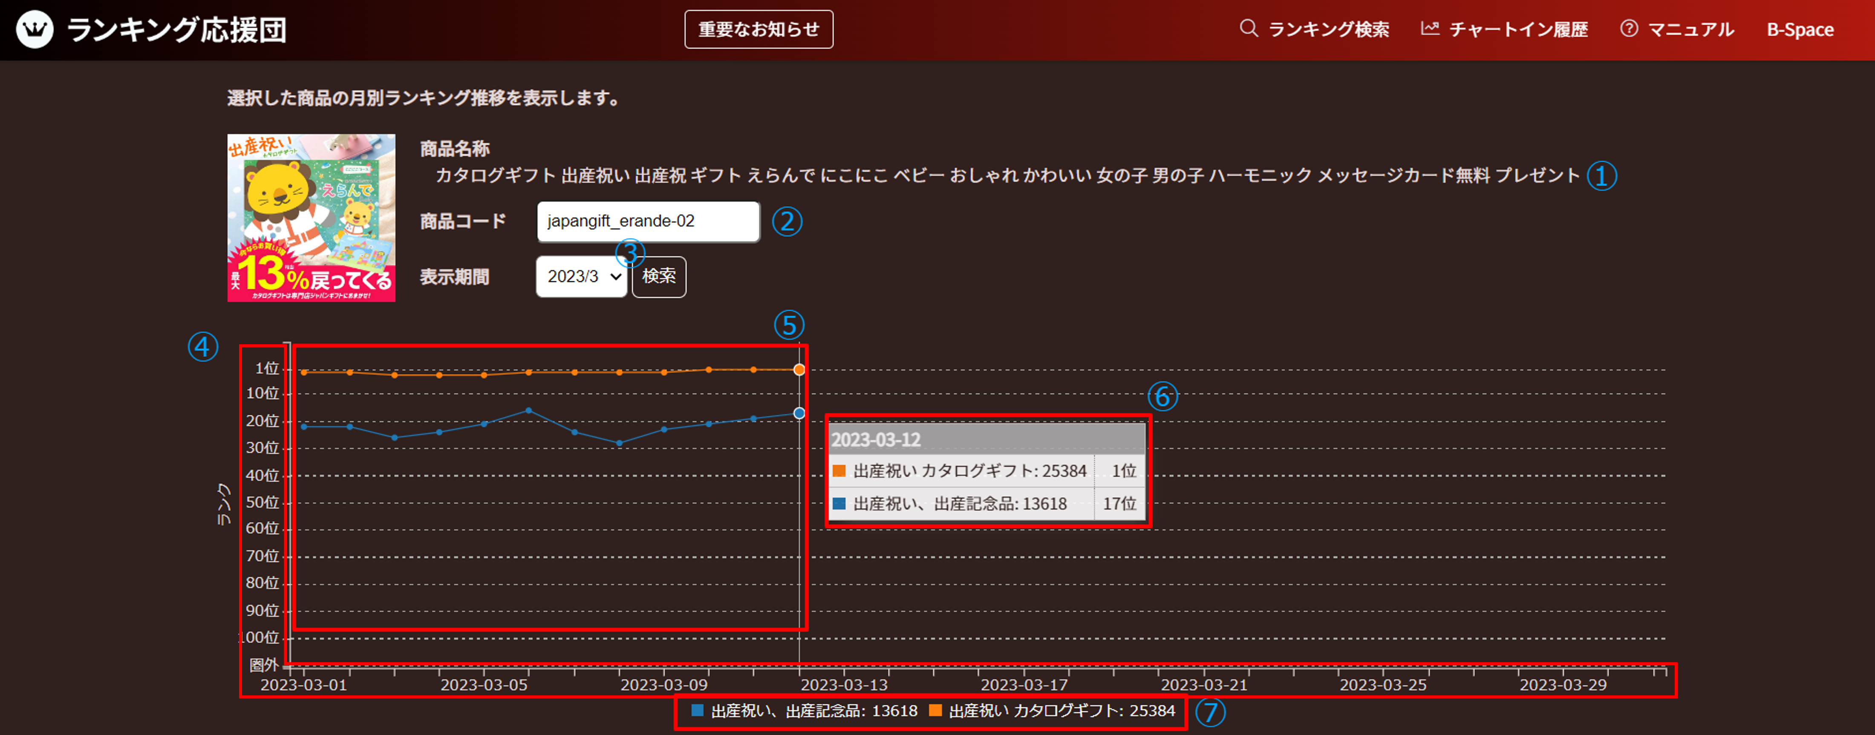Click the blue chart point at 2023-03-01
Image resolution: width=1875 pixels, height=735 pixels.
point(304,427)
